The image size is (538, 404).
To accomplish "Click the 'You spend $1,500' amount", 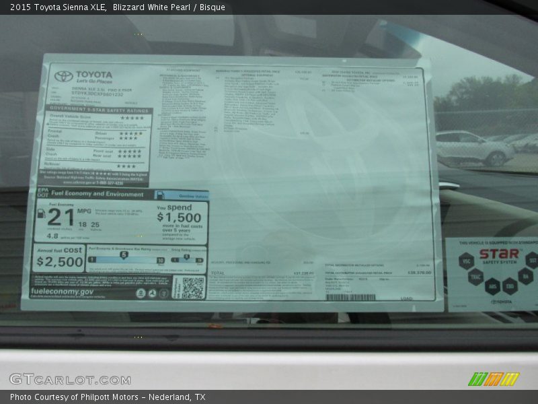I will 179,217.
